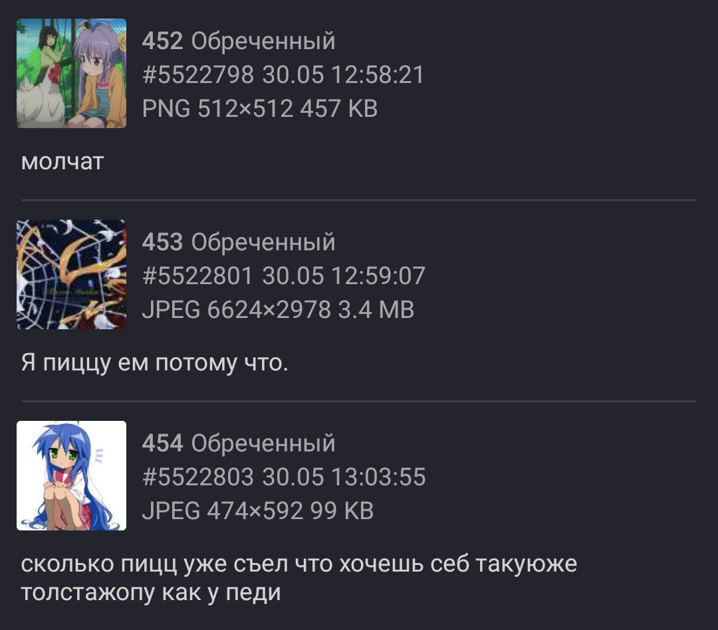Select post index 452
718x630 pixels.
pos(163,40)
